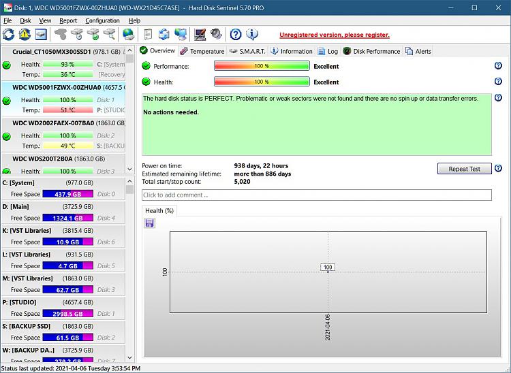
Task: Click the blue-framed disk window toolbar icon
Action: [x=41, y=34]
